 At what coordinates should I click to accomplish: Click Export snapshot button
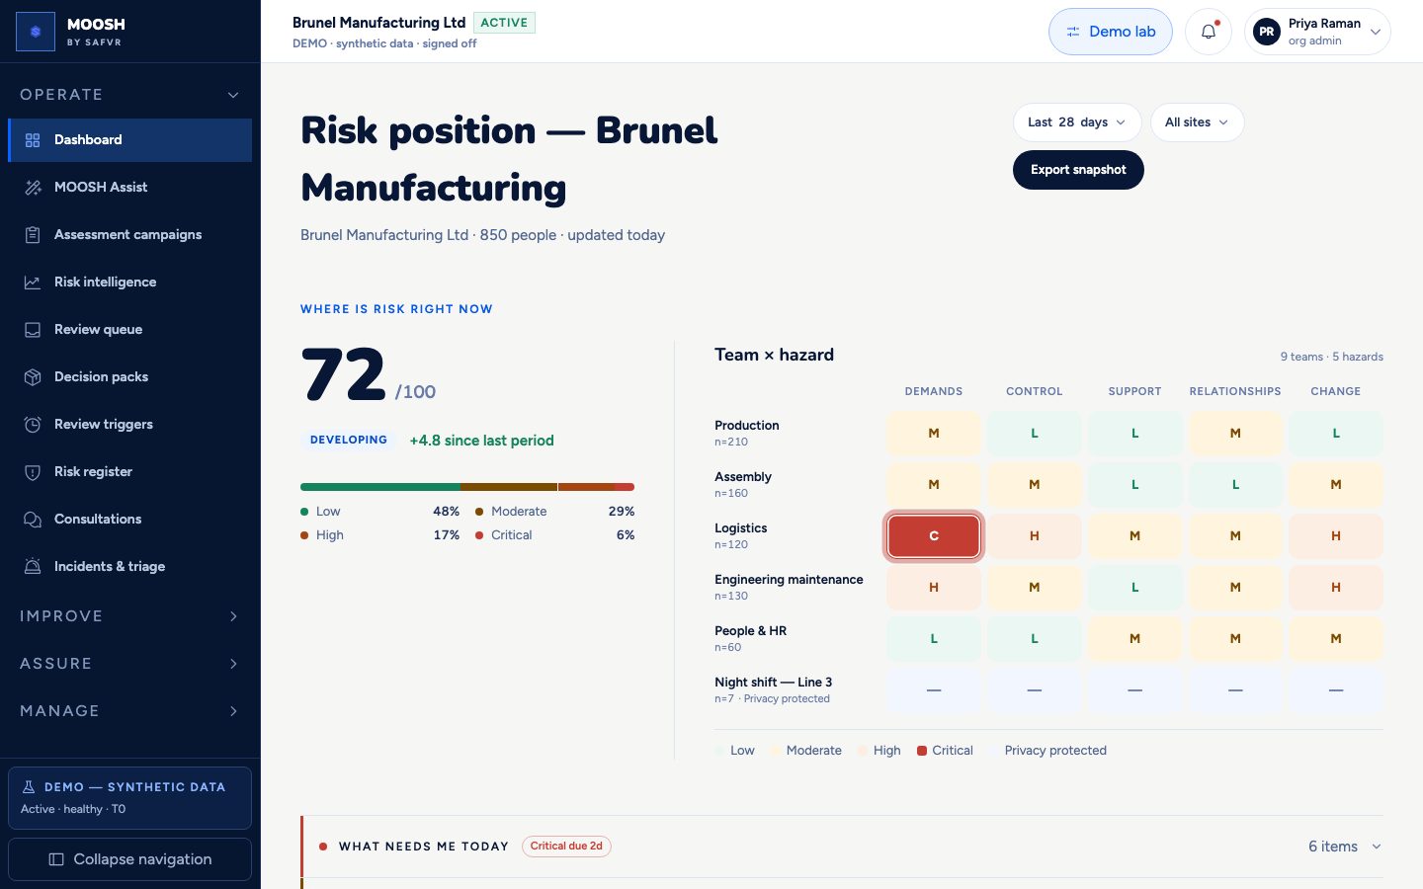coord(1078,170)
